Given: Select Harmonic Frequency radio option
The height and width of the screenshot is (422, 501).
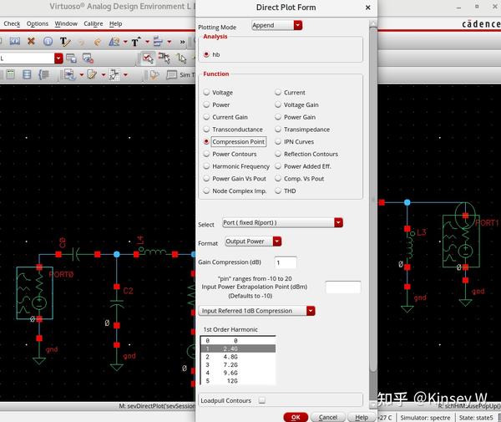Looking at the screenshot, I should pos(206,166).
